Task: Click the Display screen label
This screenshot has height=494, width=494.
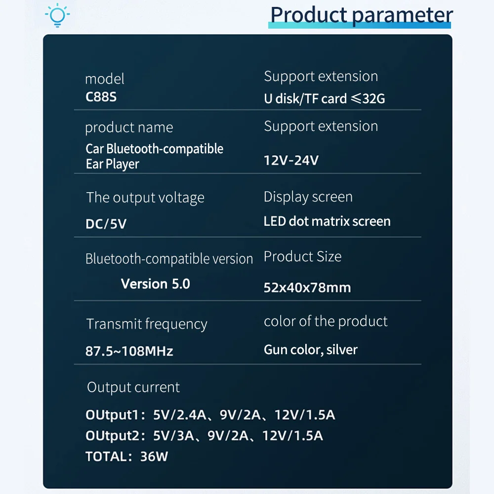Action: tap(308, 197)
